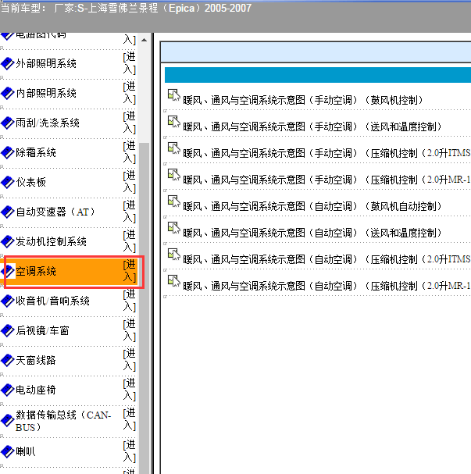Open 手动空调 压缩机控制 2.0升MR-1 link

326,180
